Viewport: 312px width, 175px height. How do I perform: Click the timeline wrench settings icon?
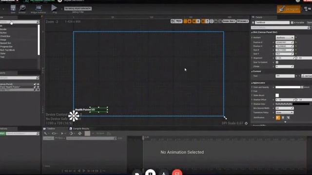coord(45,134)
